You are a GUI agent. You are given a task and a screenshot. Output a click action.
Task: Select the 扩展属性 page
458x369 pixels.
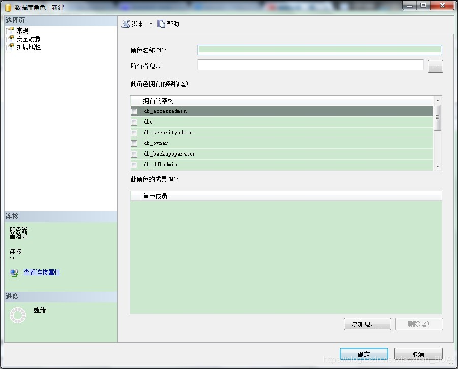(28, 47)
